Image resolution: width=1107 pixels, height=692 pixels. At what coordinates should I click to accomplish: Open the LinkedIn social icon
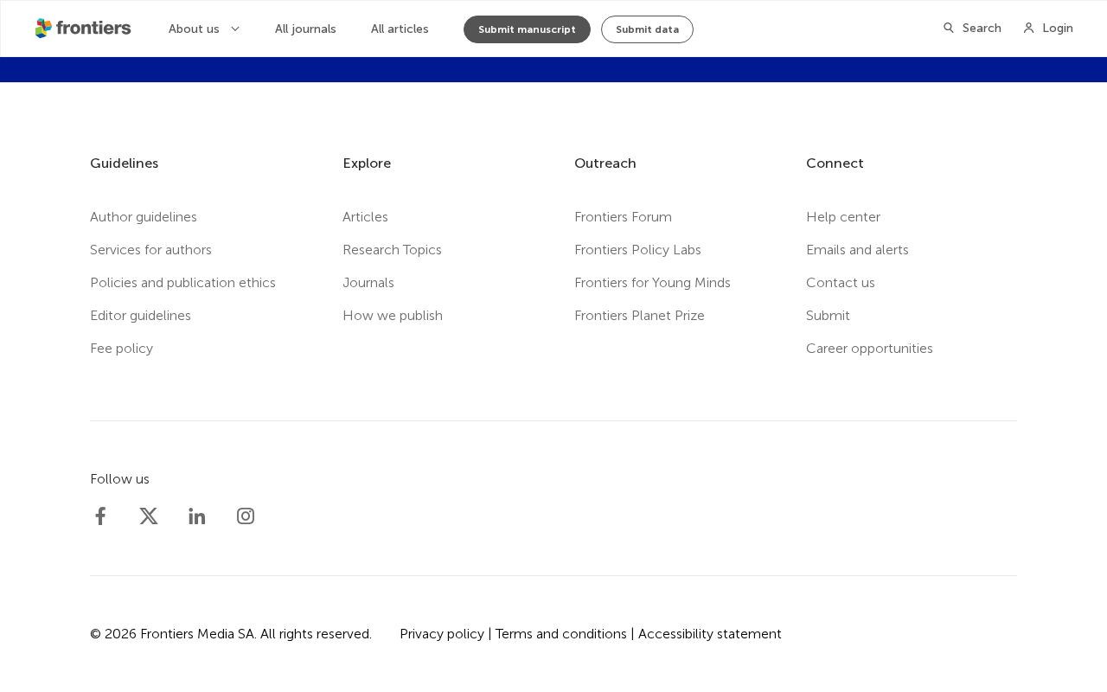pos(197,516)
